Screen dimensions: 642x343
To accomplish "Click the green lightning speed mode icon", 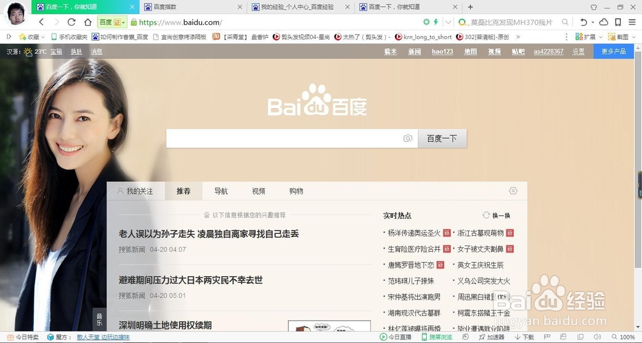I will pyautogui.click(x=436, y=22).
